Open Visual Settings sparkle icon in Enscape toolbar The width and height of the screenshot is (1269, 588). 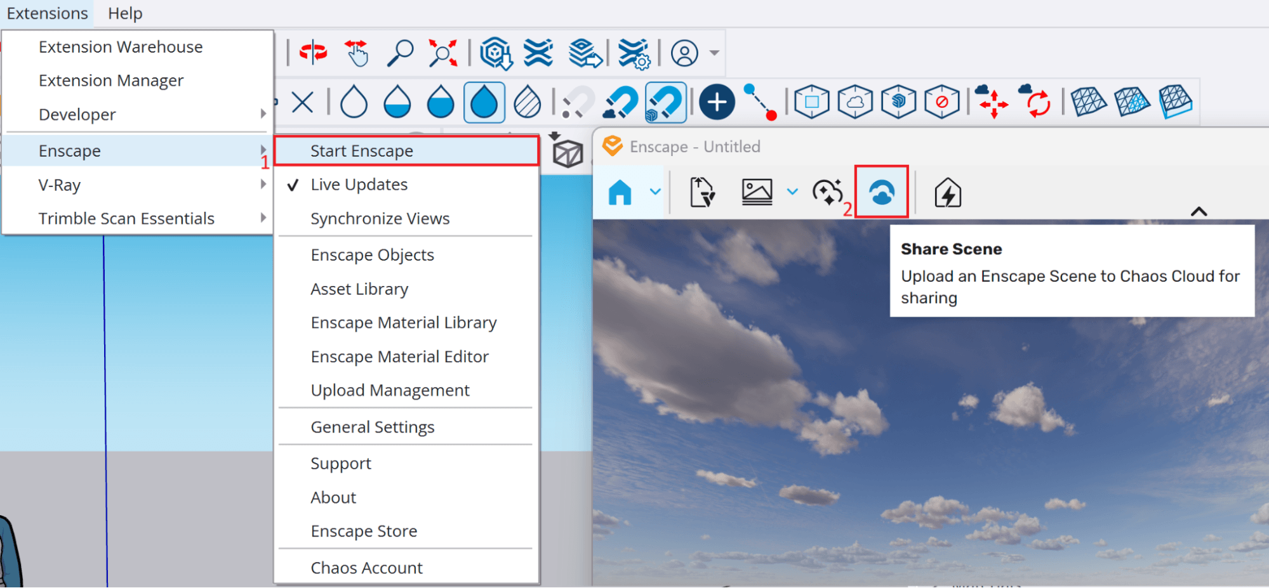point(827,190)
